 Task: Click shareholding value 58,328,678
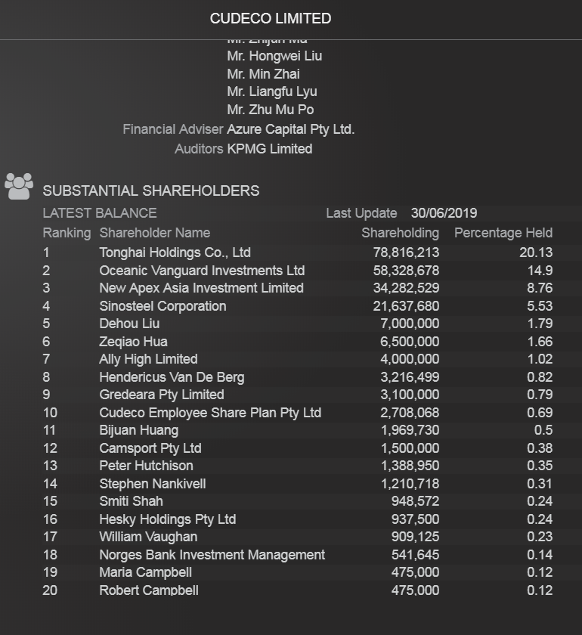(x=406, y=271)
